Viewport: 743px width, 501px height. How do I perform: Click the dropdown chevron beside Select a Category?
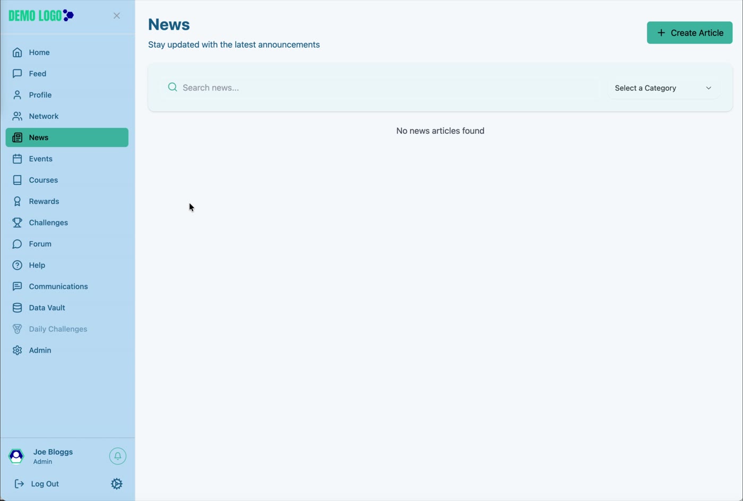[x=709, y=88]
